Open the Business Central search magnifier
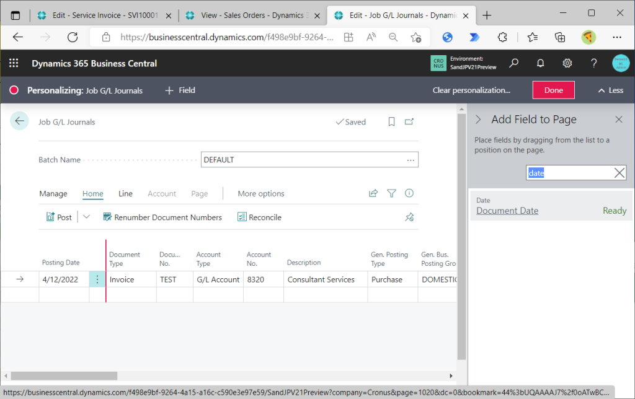The height and width of the screenshot is (399, 635). coord(513,63)
